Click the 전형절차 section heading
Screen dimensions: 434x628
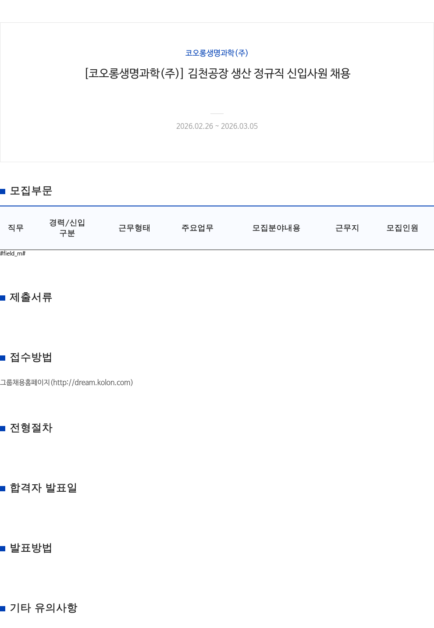point(31,428)
